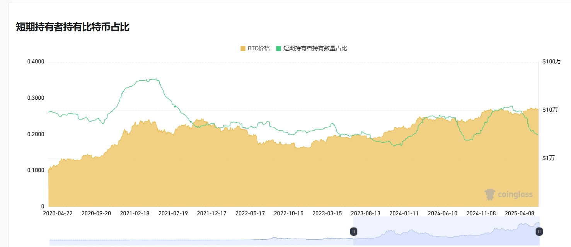Click the 2025-04-08 x-axis date label
Image resolution: width=571 pixels, height=247 pixels.
tap(520, 213)
